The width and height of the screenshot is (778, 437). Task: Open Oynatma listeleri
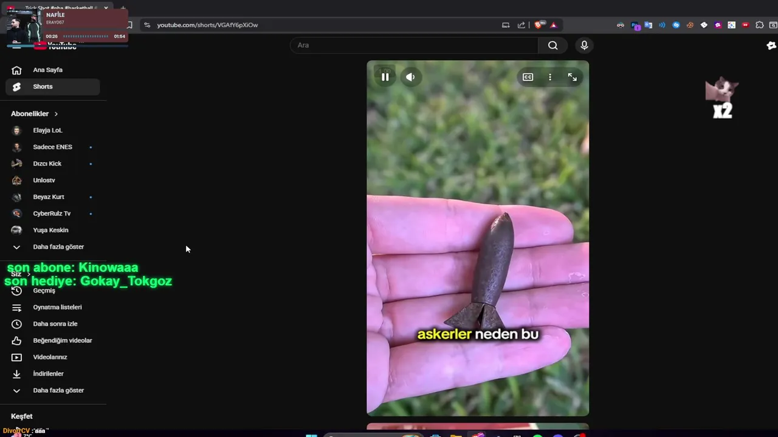[53, 307]
